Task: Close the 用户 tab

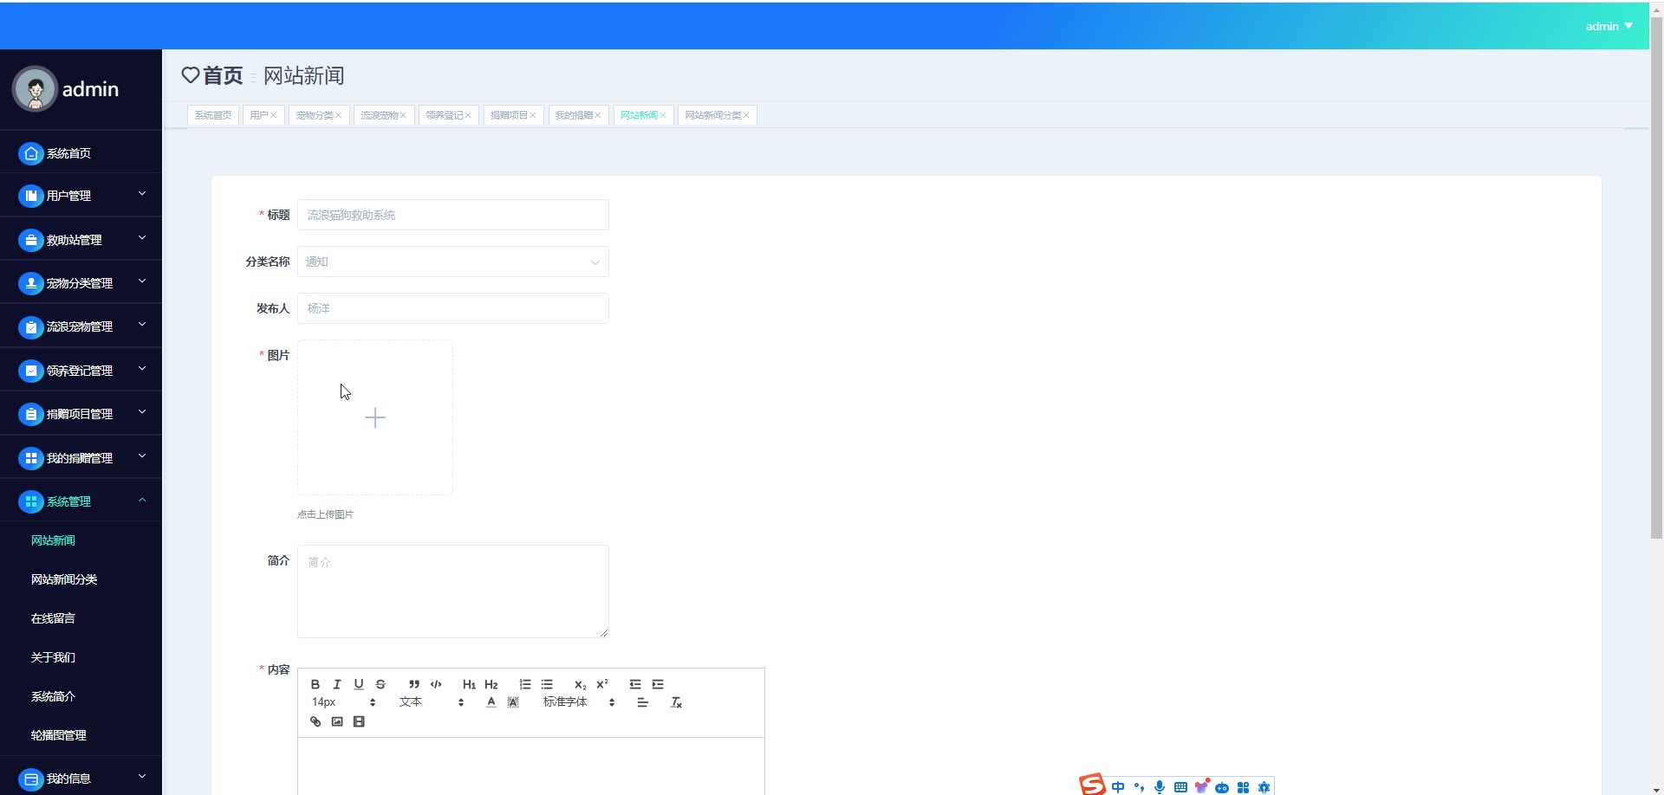Action: pos(273,115)
